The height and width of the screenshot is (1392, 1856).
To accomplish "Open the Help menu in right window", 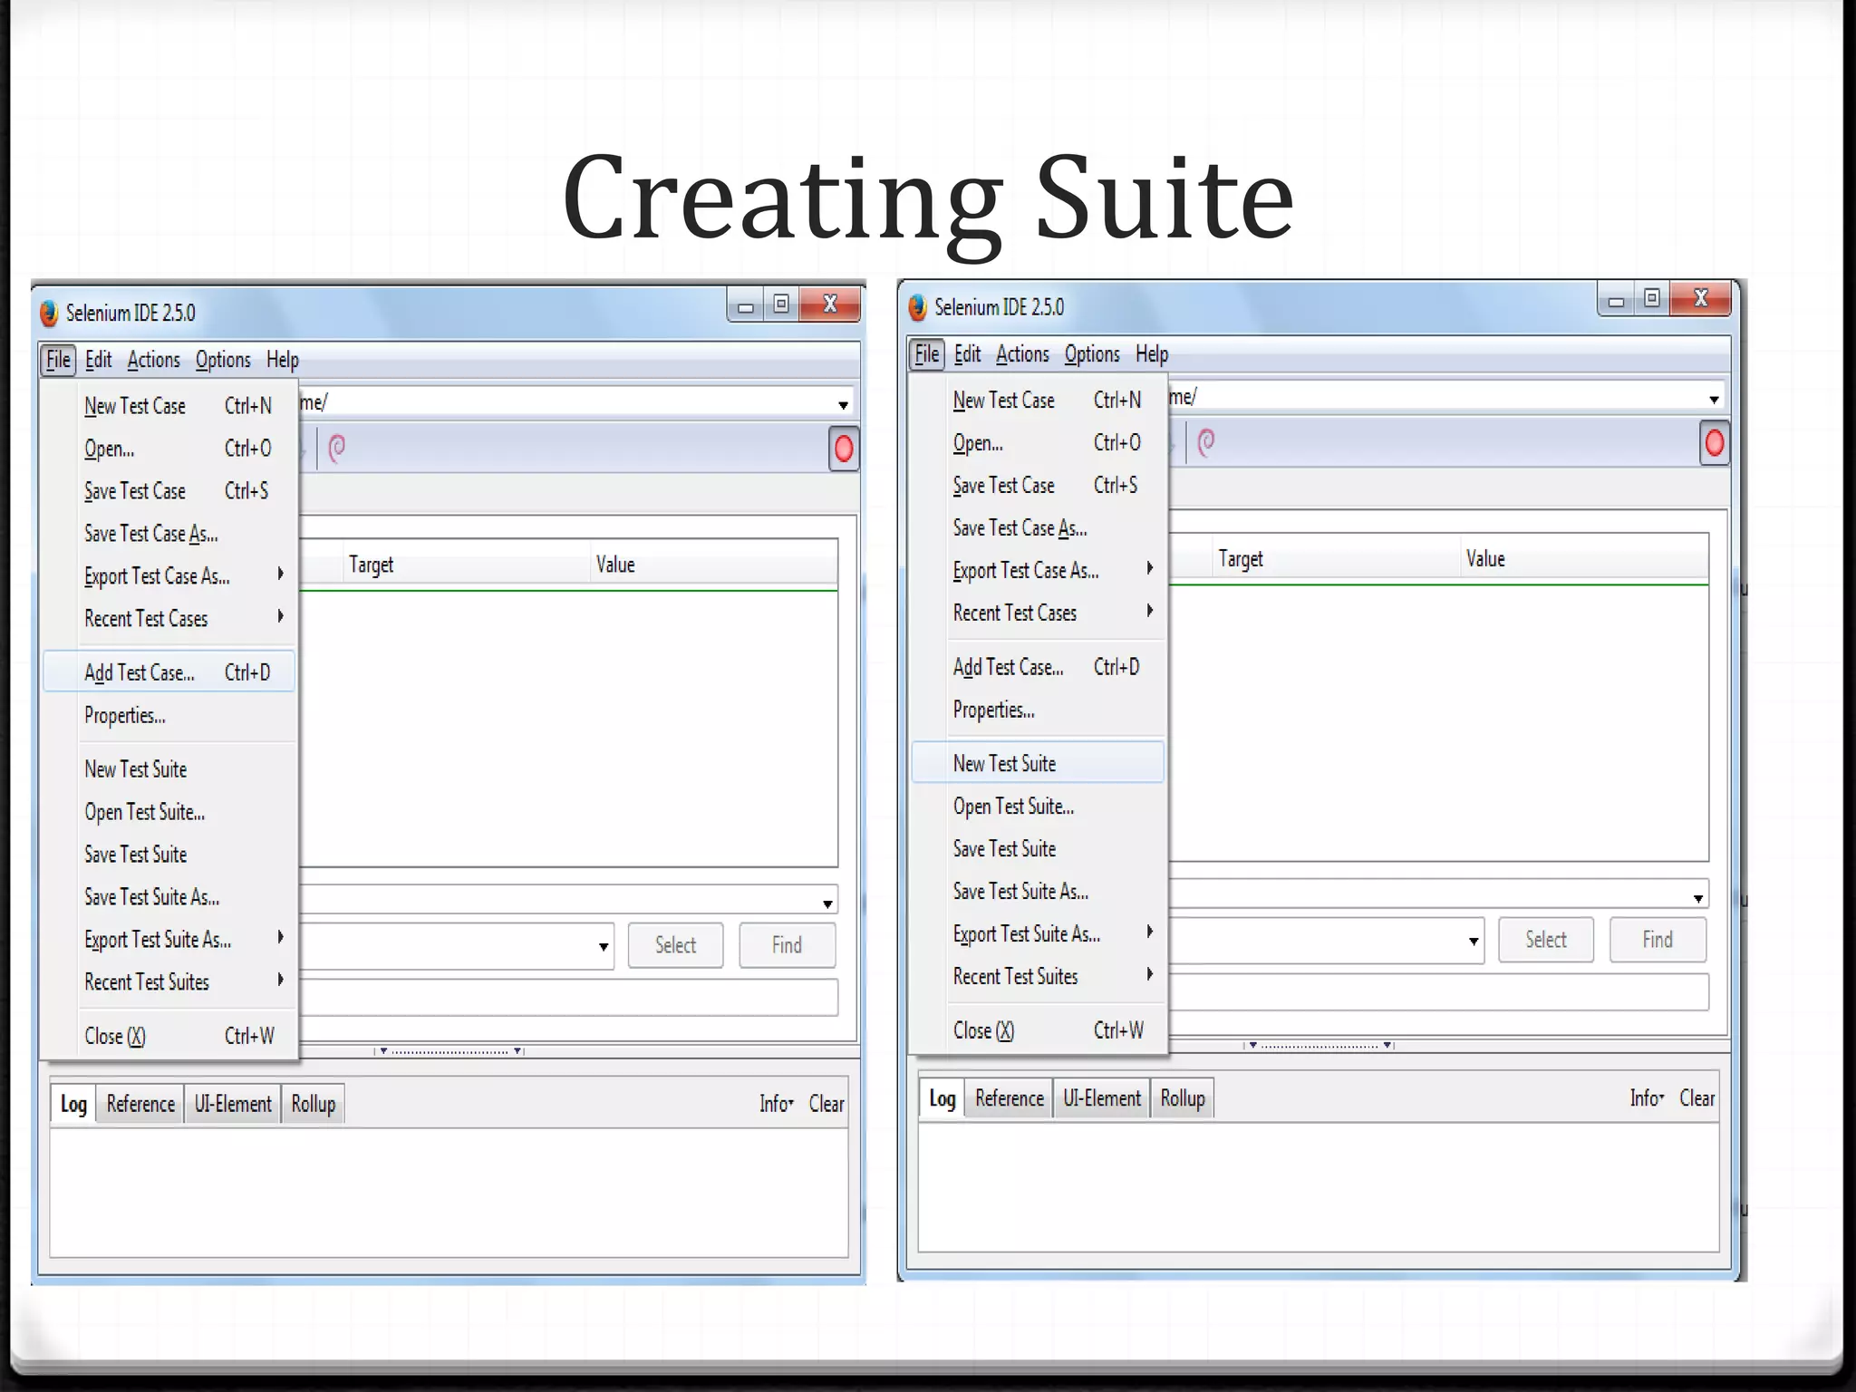I will (x=1152, y=354).
